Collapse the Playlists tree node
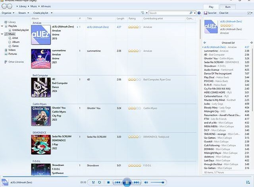Image resolution: width=254 pixels, height=187 pixels. point(2,26)
